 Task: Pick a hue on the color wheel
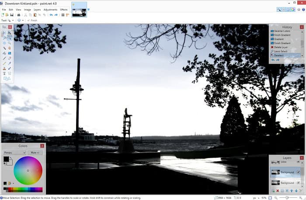click(x=28, y=171)
